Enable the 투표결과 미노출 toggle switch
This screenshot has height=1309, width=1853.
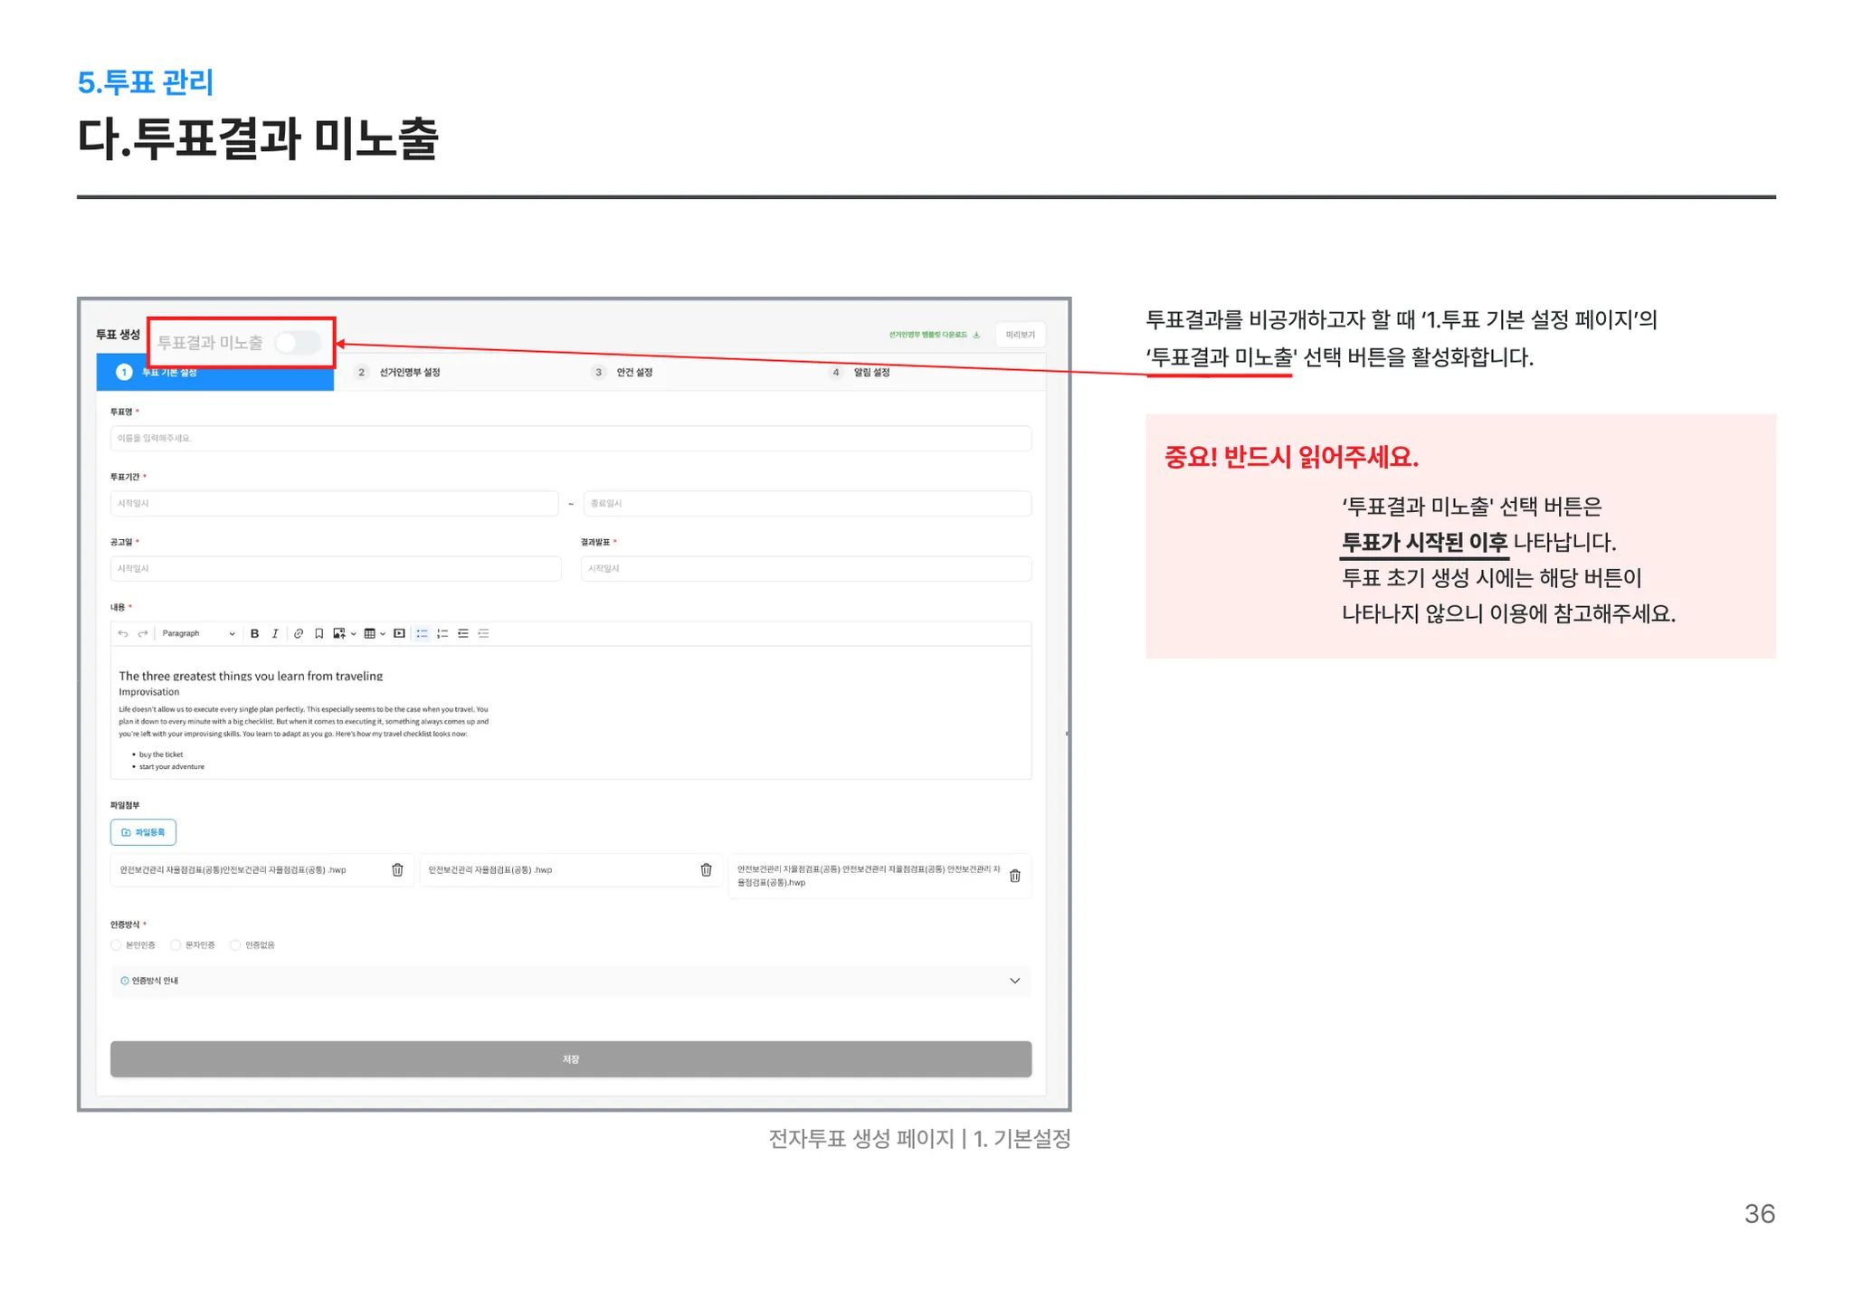298,343
